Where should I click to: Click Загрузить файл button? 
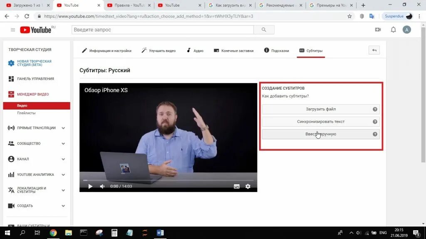click(321, 109)
